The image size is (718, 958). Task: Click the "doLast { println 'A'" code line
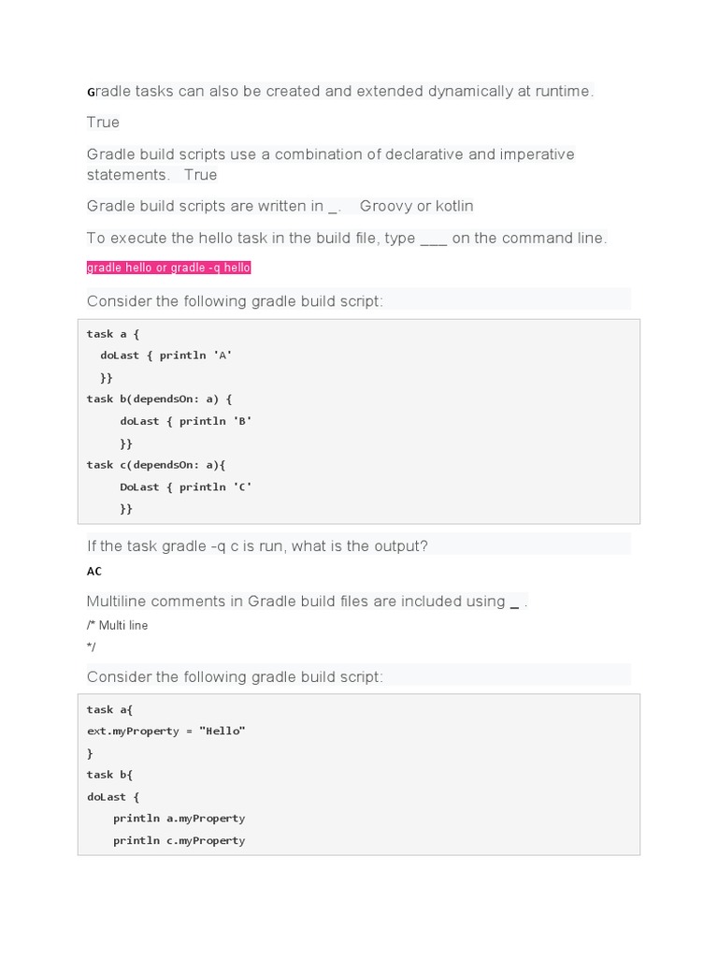coord(165,356)
